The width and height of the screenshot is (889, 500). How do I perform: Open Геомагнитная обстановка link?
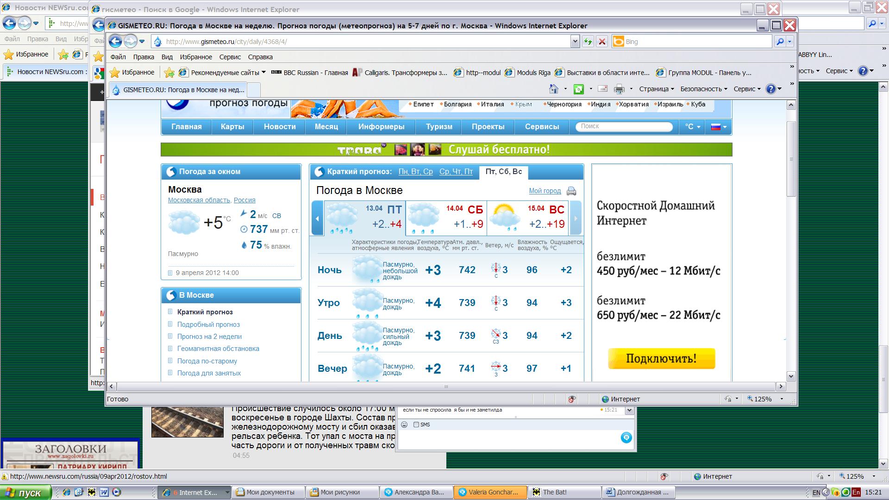218,349
